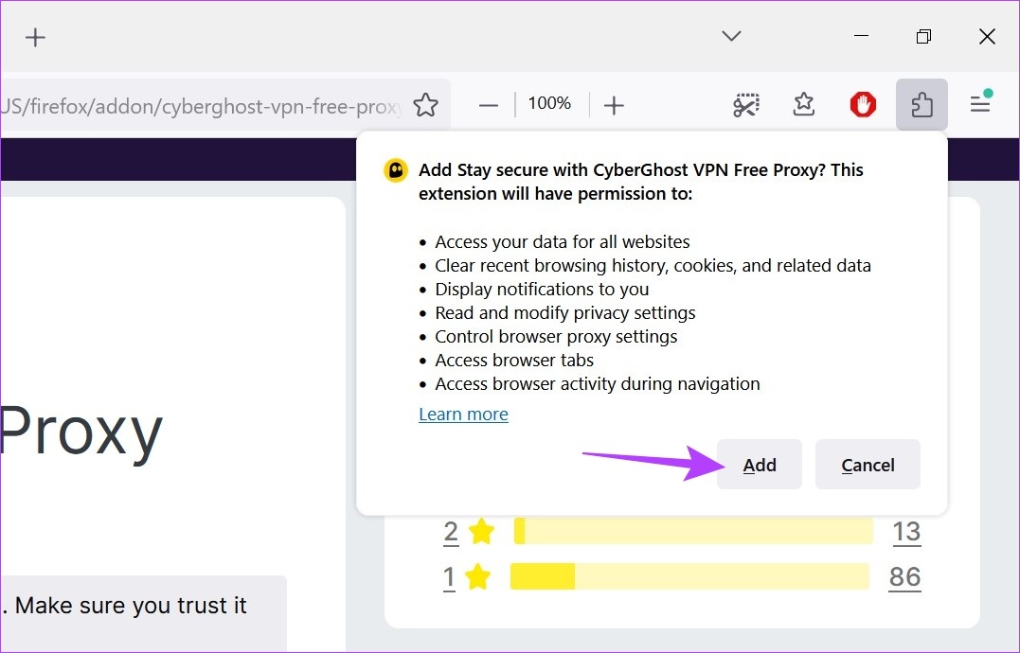Click Add to install CyberGhost VPN extension

[759, 465]
